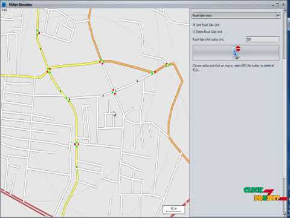
Task: Focus the Road-Side-Unit radius input field
Action: point(263,39)
